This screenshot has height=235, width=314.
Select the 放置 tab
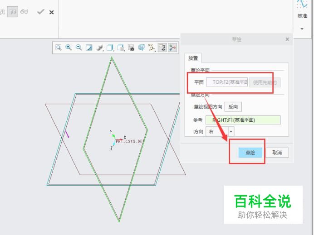point(193,58)
